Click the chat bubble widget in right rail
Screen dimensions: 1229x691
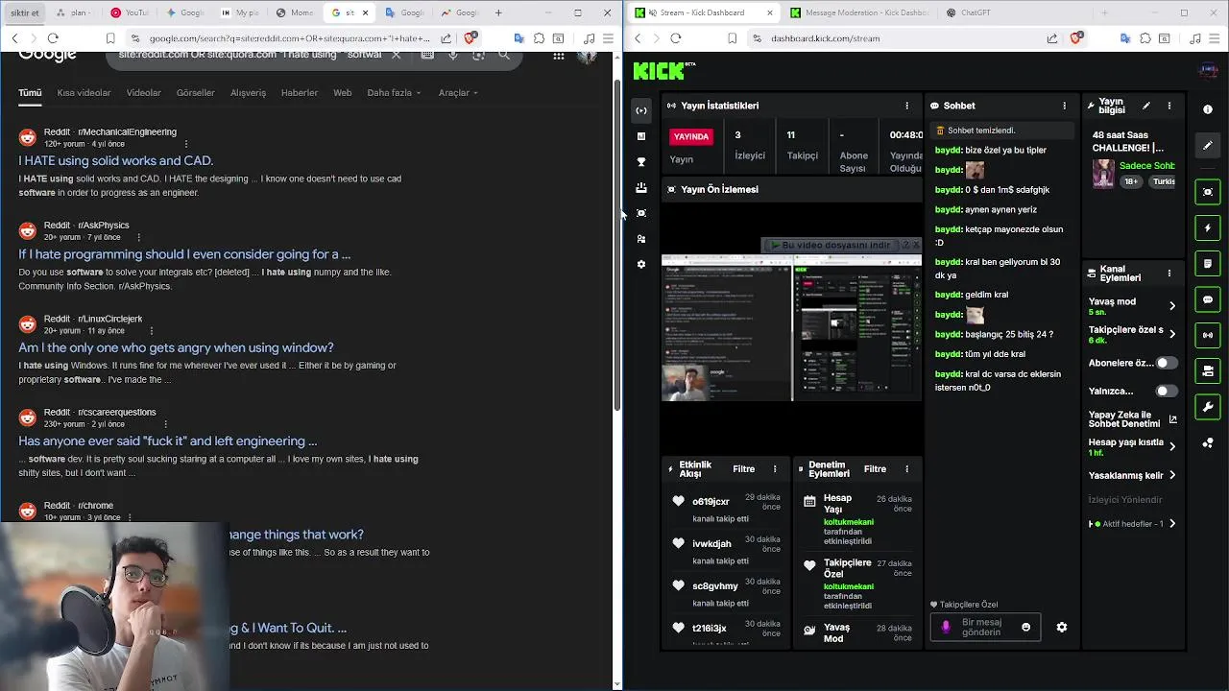[1208, 299]
